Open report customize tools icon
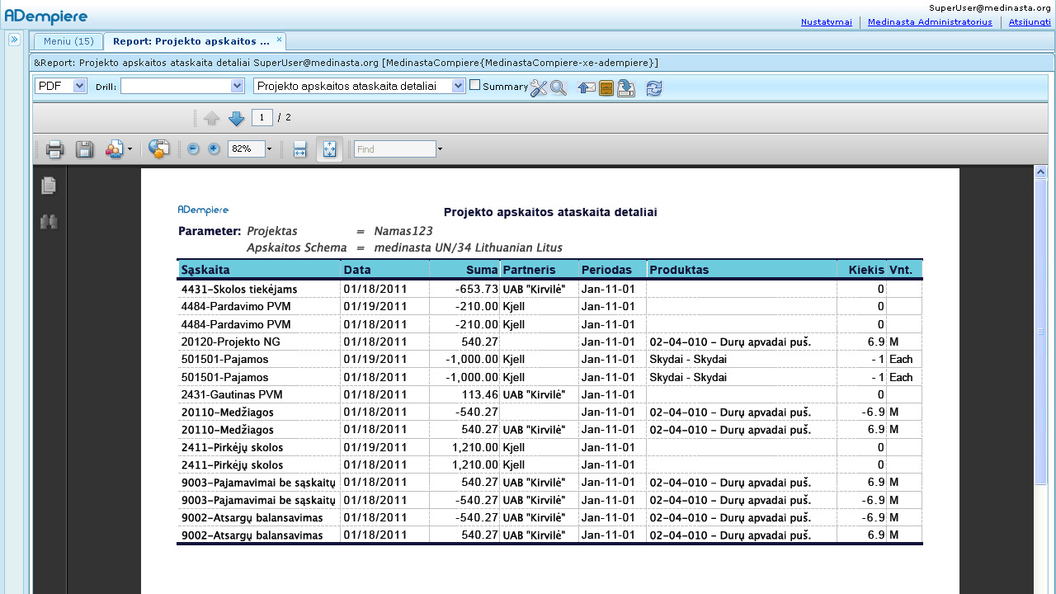Viewport: 1056px width, 594px height. tap(539, 87)
